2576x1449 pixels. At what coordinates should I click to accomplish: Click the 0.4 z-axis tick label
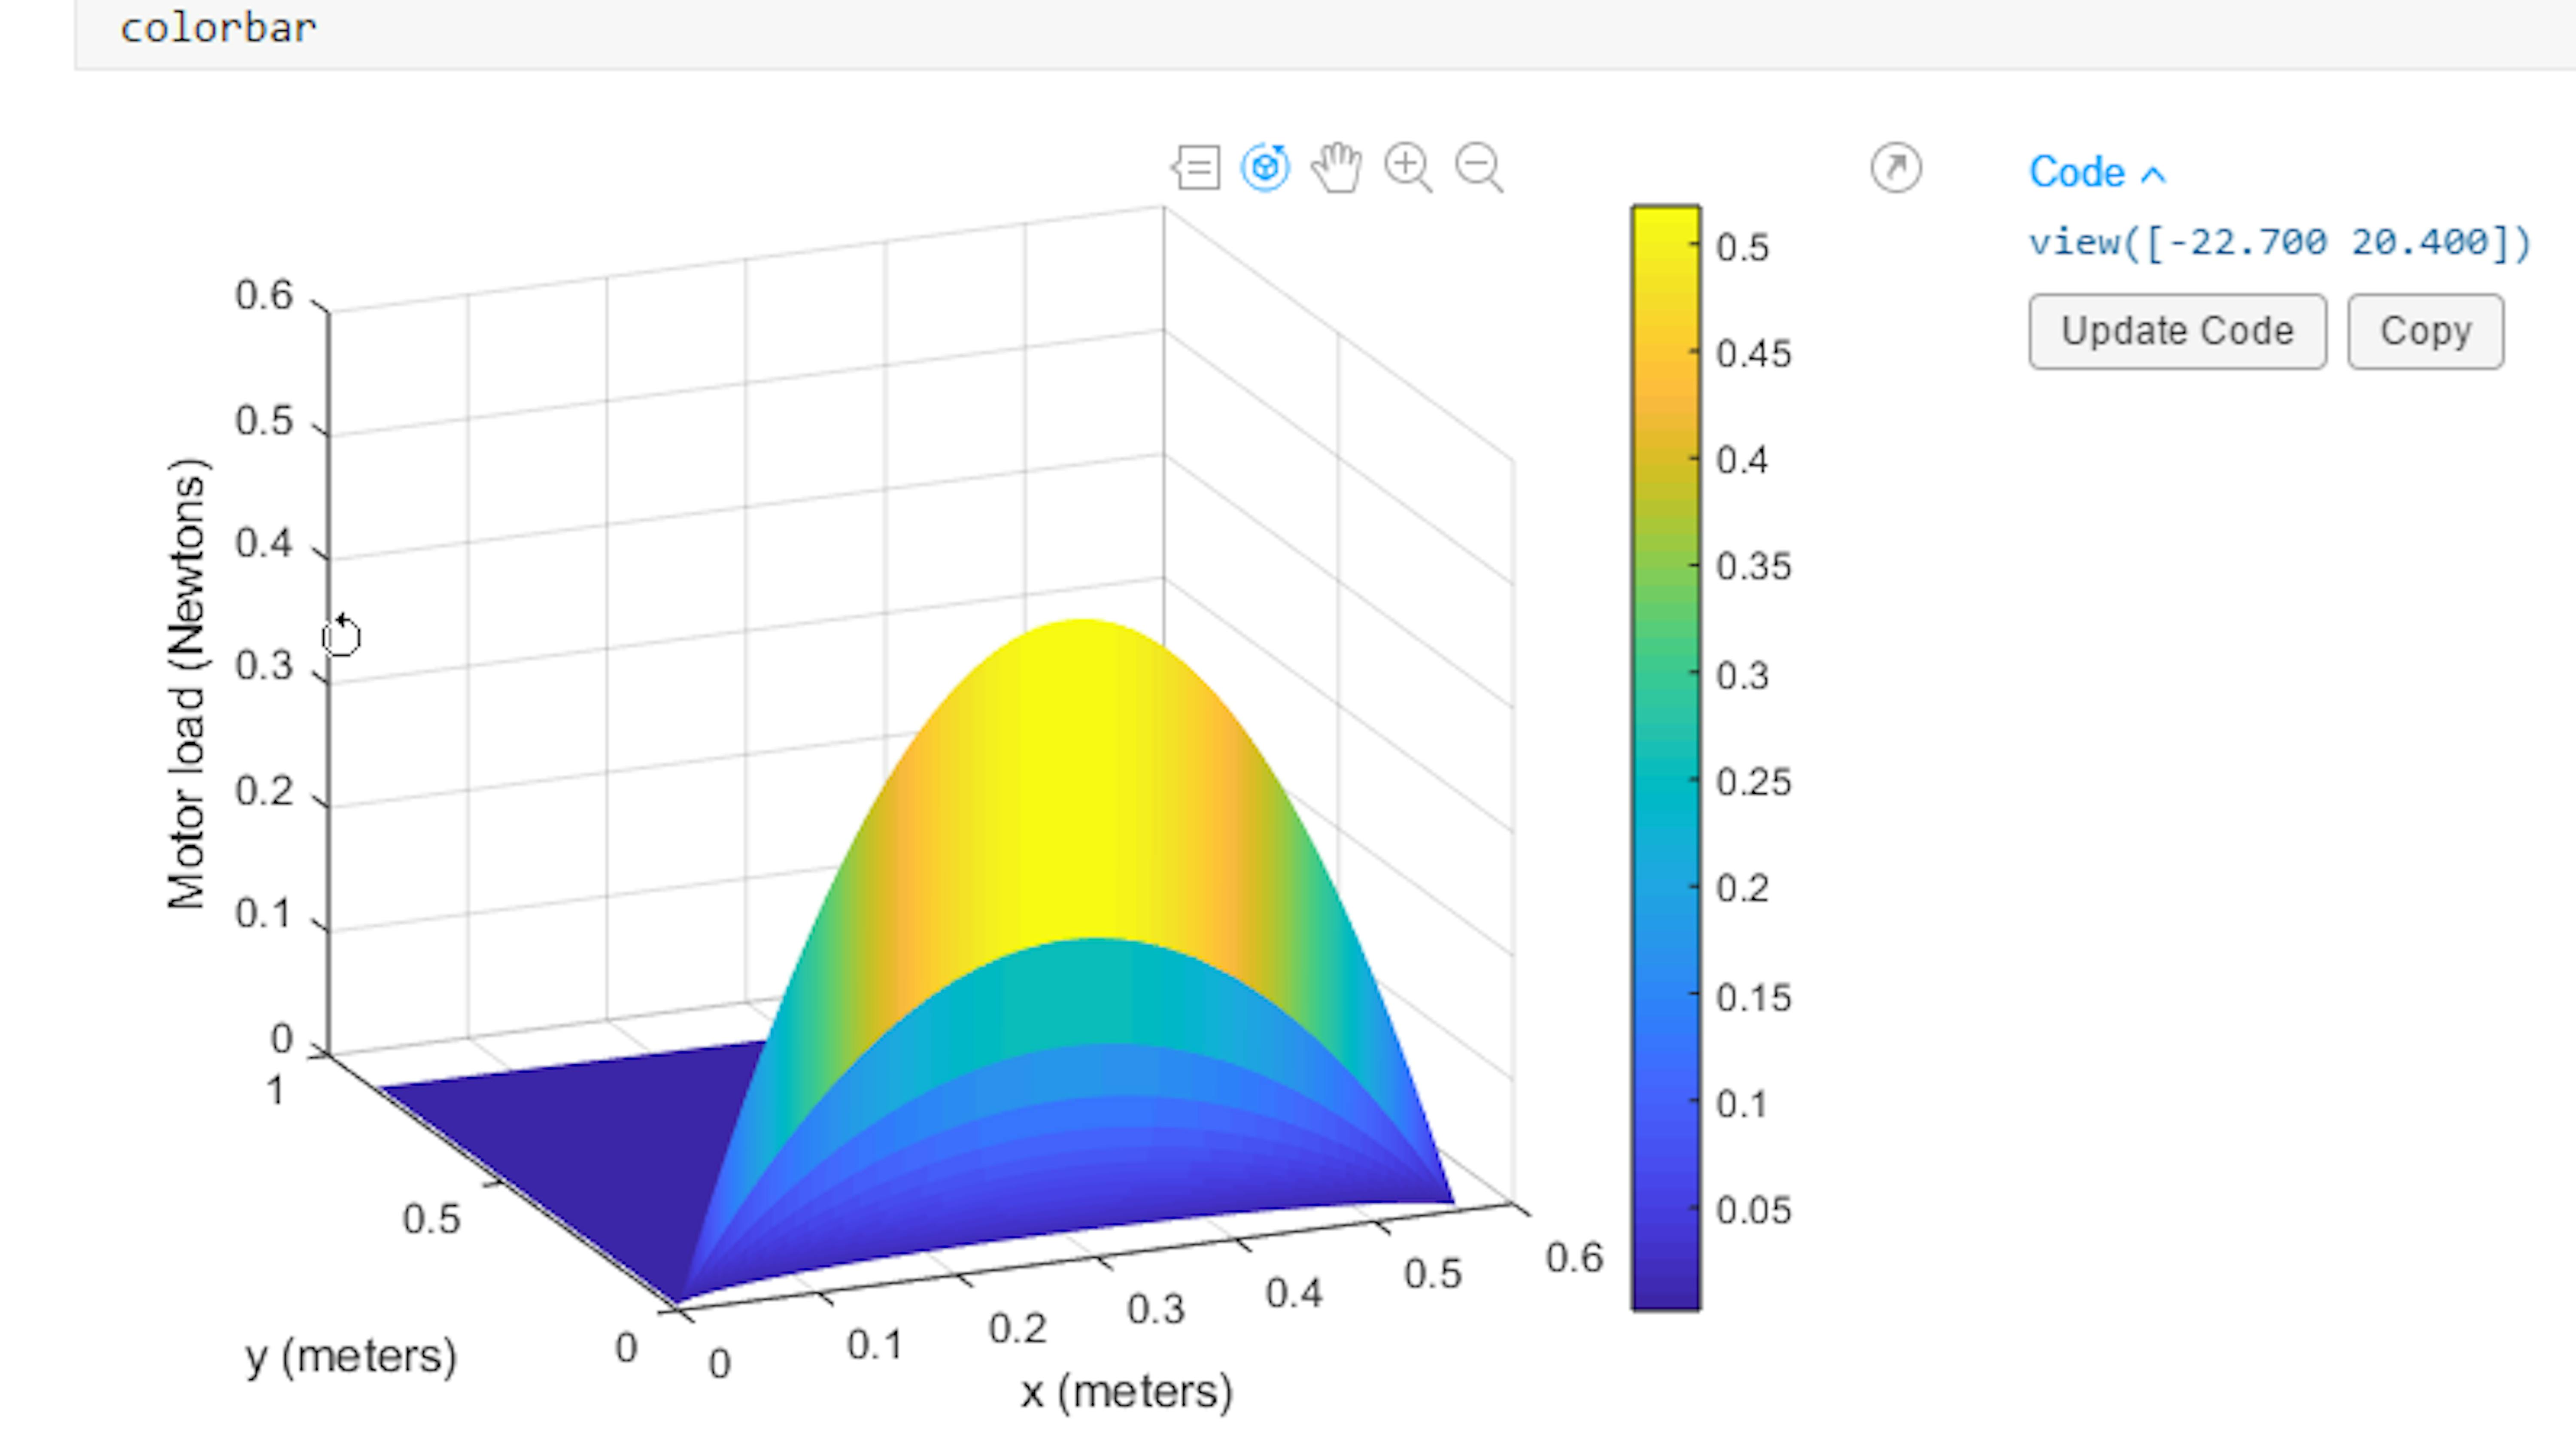[264, 543]
